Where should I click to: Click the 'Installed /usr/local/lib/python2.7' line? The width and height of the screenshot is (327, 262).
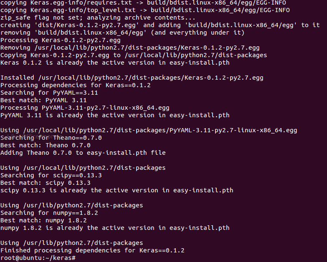tap(132, 78)
